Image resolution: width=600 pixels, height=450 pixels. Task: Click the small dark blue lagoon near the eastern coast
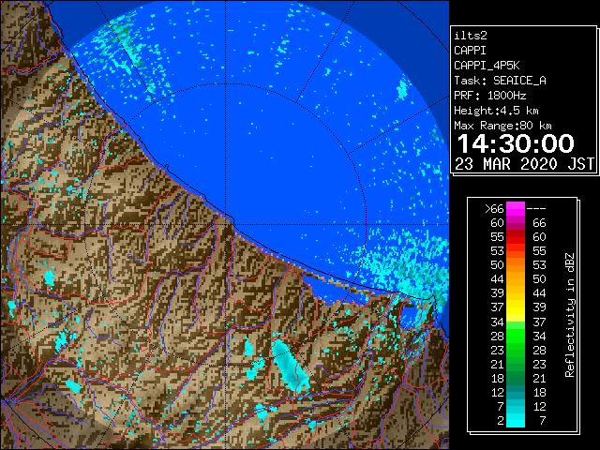(x=409, y=315)
